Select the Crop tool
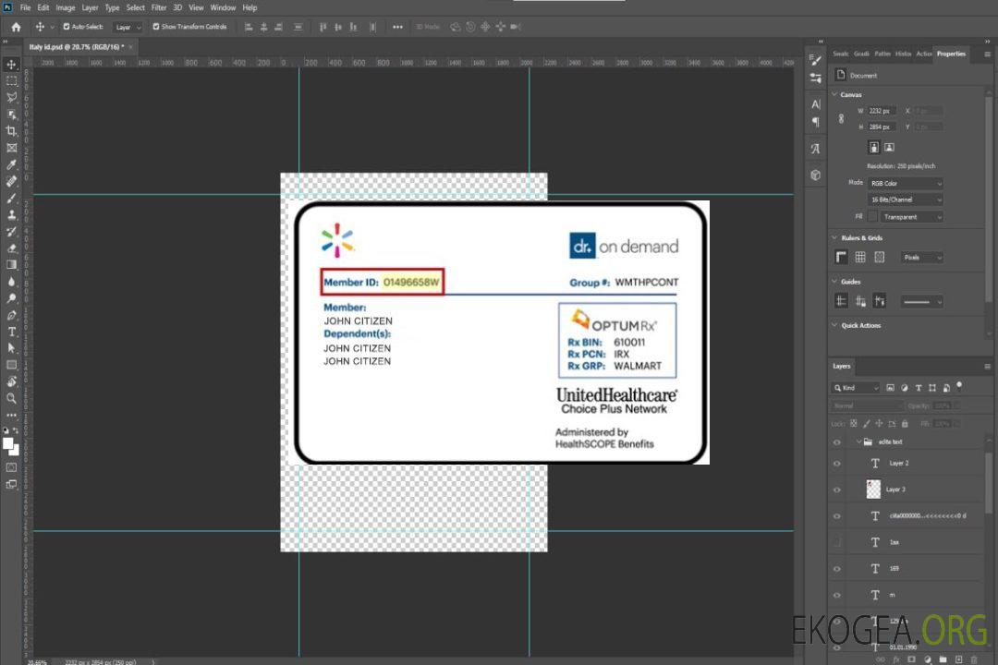Screen dimensions: 998x665 click(x=11, y=131)
